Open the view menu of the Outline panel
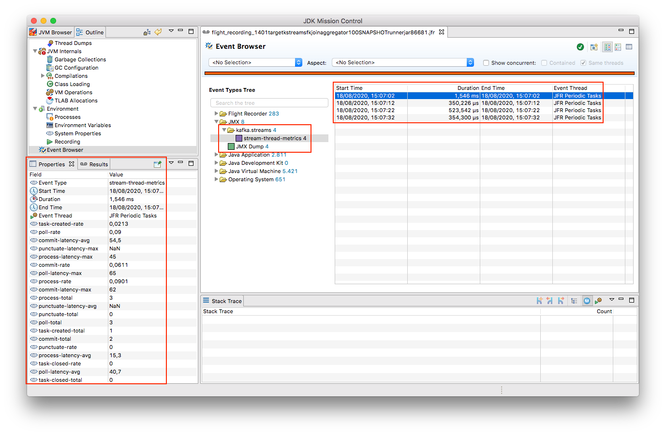Image resolution: width=666 pixels, height=435 pixels. pos(171,31)
